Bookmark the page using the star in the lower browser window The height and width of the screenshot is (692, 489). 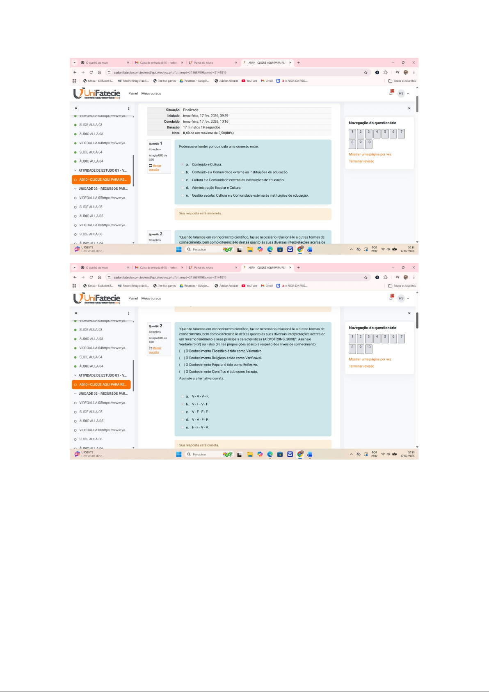(366, 277)
